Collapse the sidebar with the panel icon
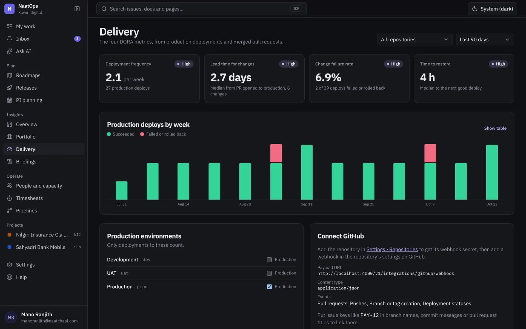526x329 pixels. (x=77, y=9)
